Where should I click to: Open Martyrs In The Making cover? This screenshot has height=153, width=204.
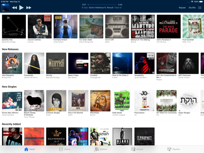143,27
